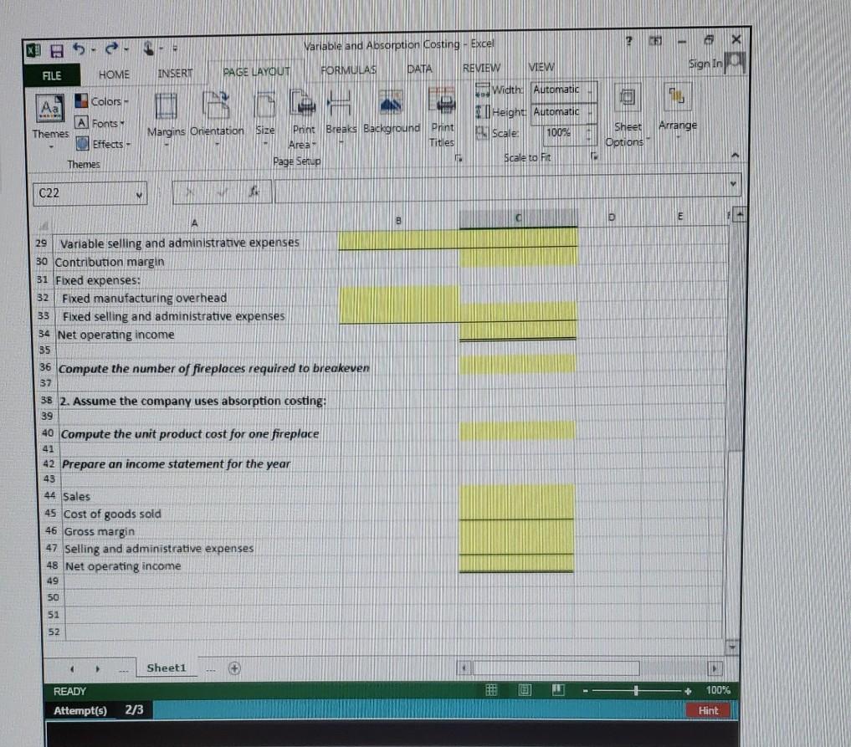Insert a page Break

(x=341, y=117)
